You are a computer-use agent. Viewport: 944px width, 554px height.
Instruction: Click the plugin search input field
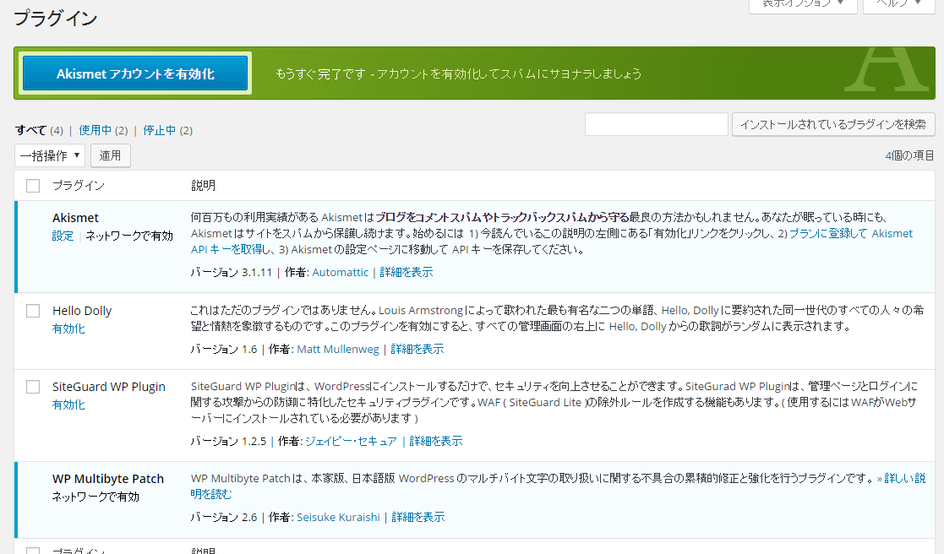[656, 125]
